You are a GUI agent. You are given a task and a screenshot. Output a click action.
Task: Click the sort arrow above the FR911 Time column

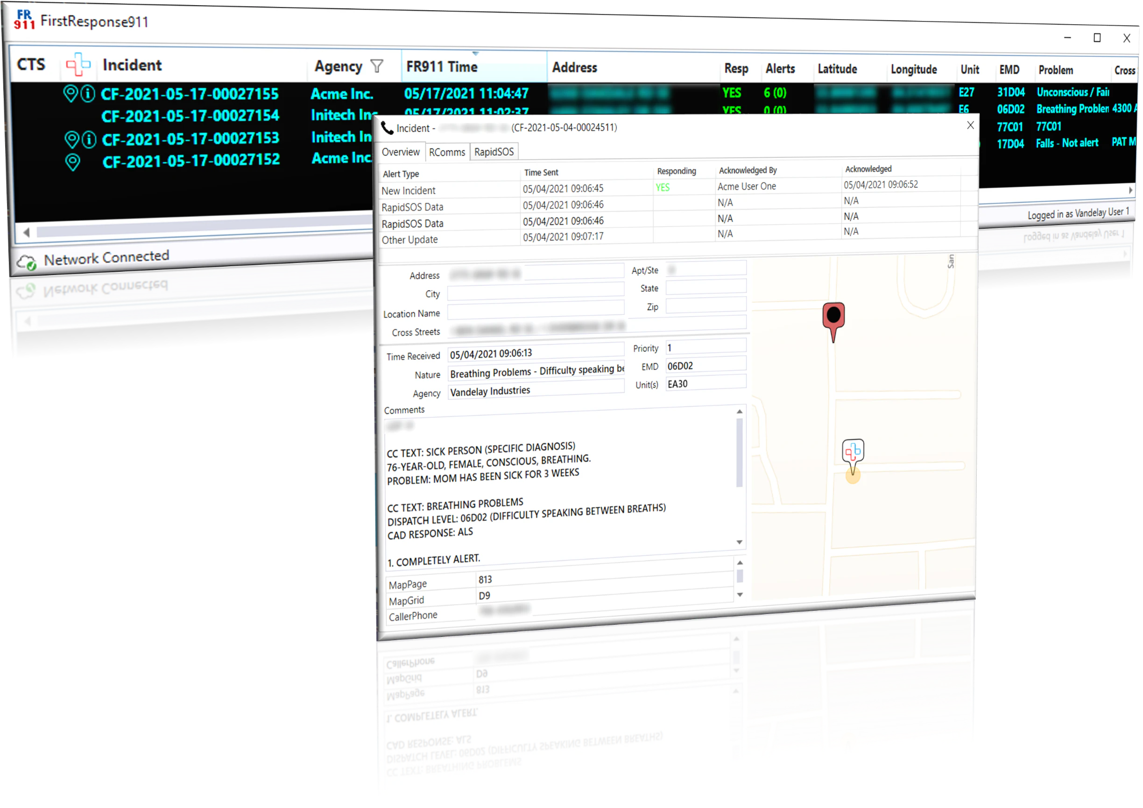point(474,53)
